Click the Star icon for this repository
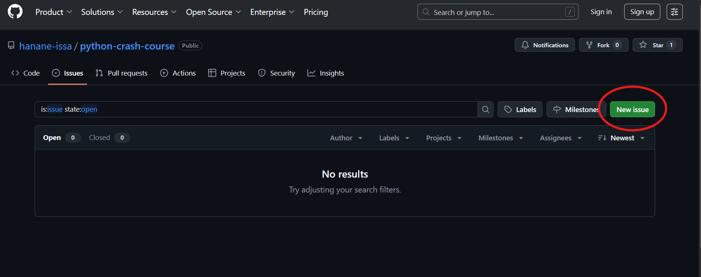The width and height of the screenshot is (701, 277). click(643, 45)
